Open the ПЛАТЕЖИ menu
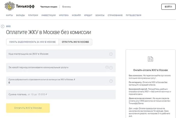 (33, 15)
